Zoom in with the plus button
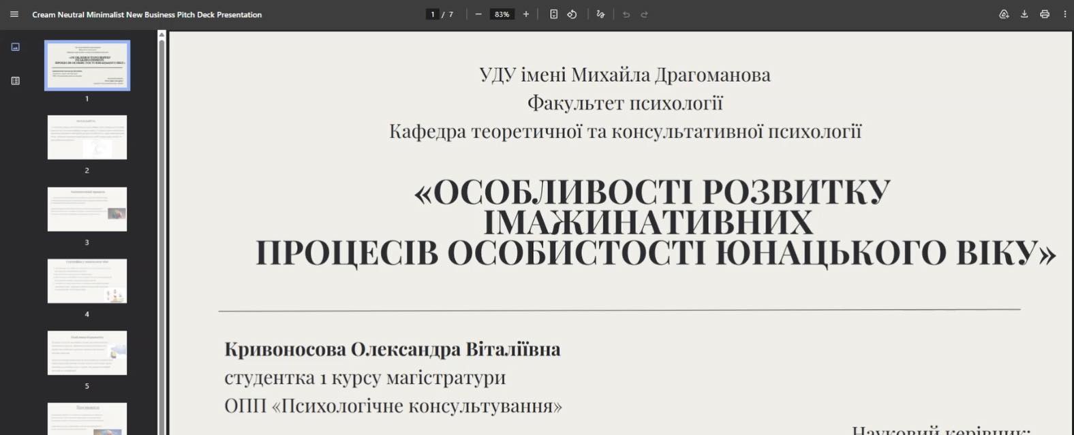This screenshot has width=1074, height=435. point(526,14)
